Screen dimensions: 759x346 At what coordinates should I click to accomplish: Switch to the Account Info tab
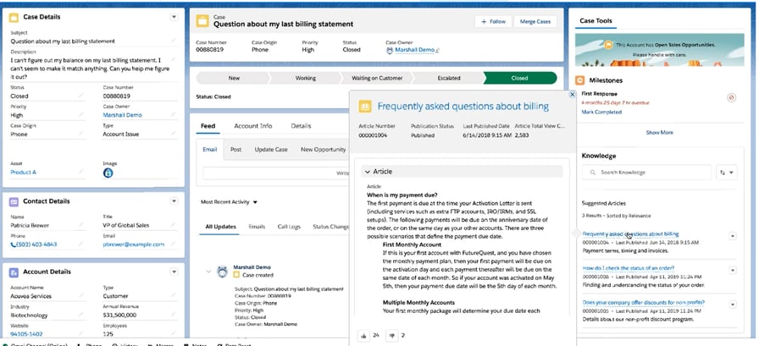point(253,126)
